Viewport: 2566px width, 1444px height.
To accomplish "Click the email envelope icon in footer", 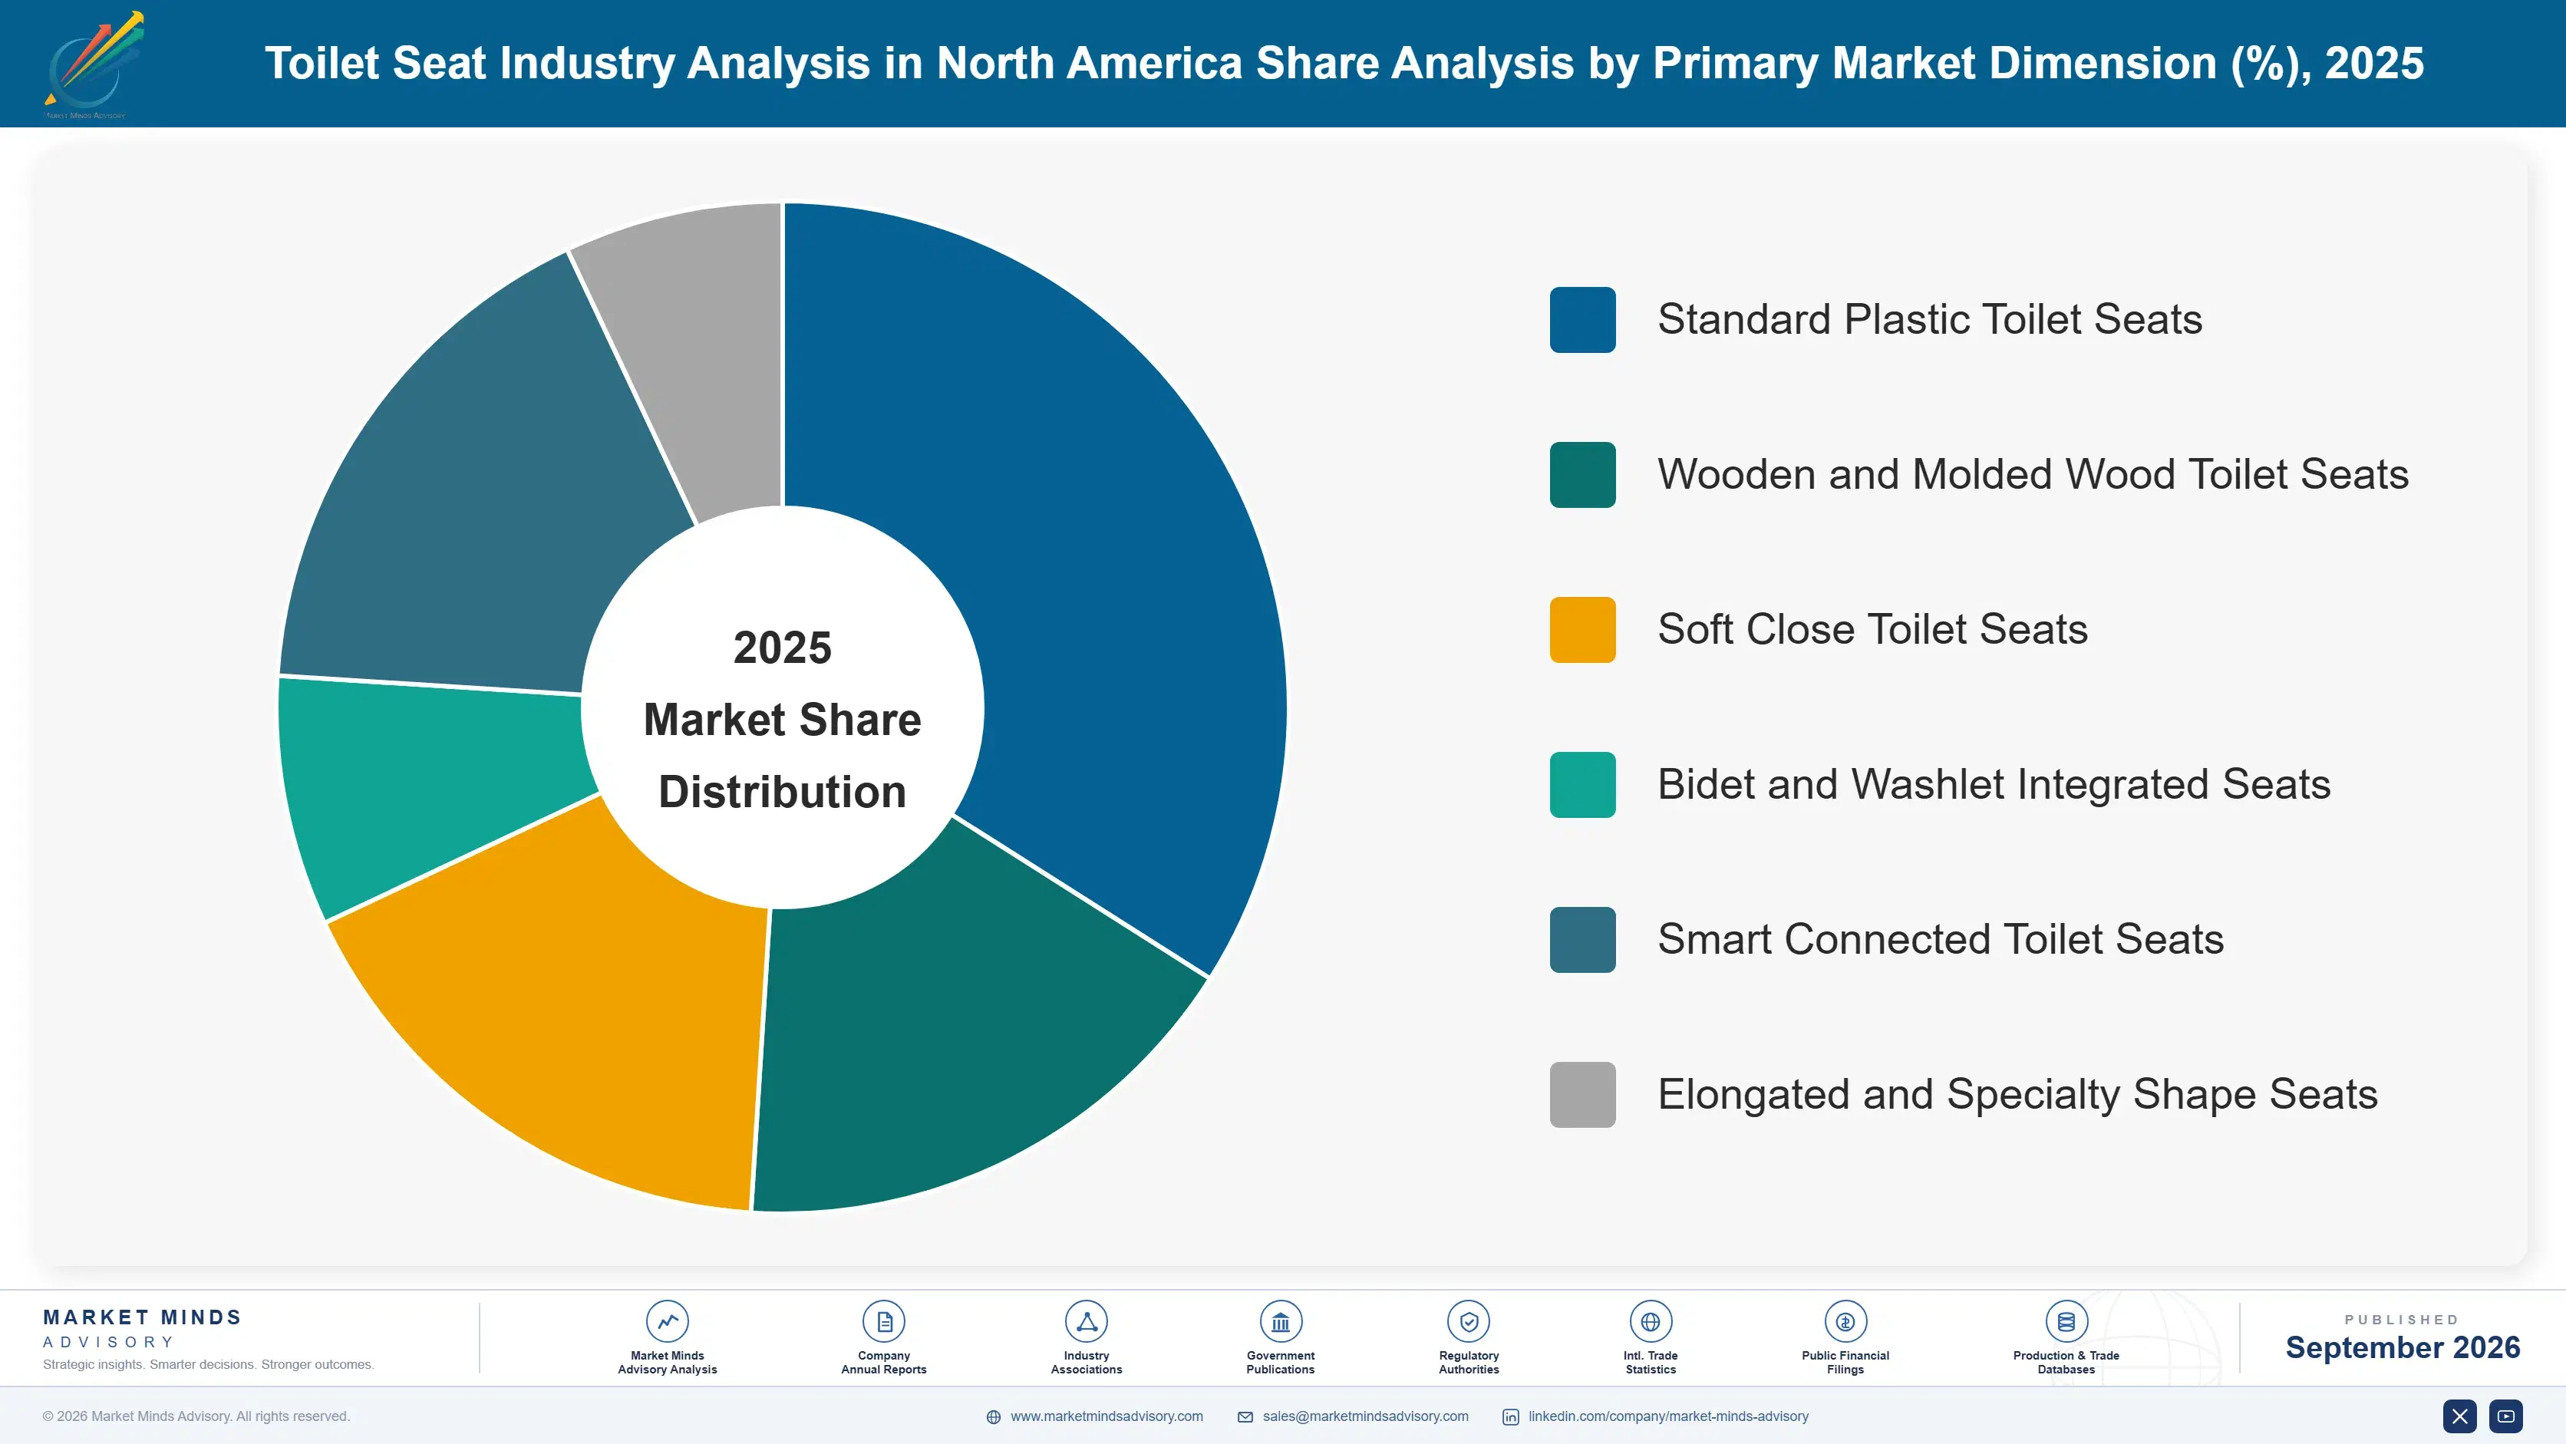I will tap(1245, 1417).
